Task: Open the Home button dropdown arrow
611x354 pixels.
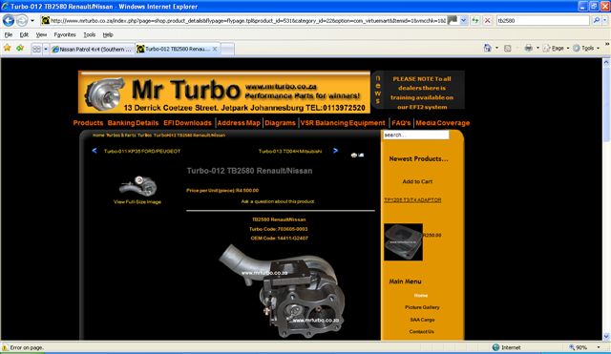Action: click(496, 48)
